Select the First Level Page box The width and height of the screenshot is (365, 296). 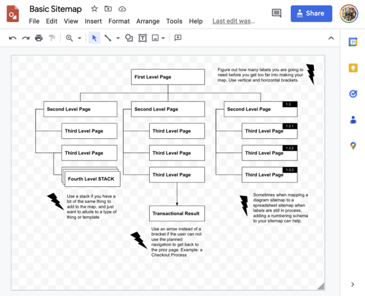[168, 77]
